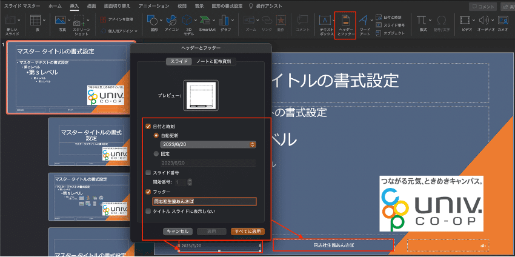Open the 写真 dropdown arrow
The width and height of the screenshot is (515, 257).
(69, 21)
